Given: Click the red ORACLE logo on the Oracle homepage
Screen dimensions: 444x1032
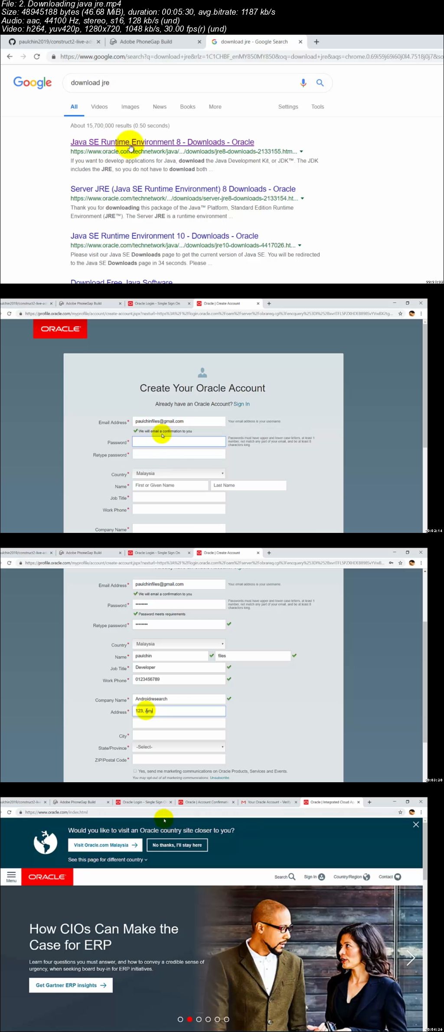Looking at the screenshot, I should click(x=47, y=877).
